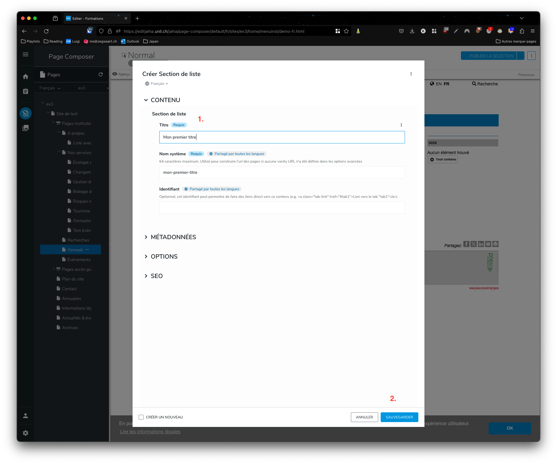Open the user profile icon in sidebar
The image size is (557, 464).
click(x=26, y=416)
